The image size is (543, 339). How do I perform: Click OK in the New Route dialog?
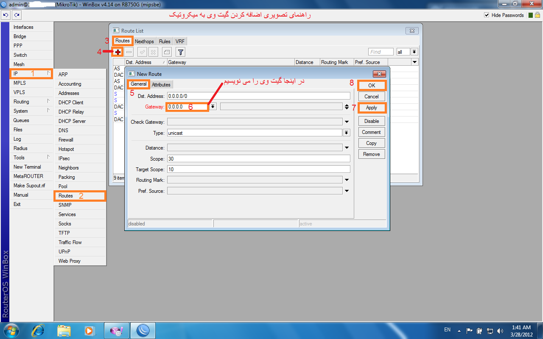372,85
